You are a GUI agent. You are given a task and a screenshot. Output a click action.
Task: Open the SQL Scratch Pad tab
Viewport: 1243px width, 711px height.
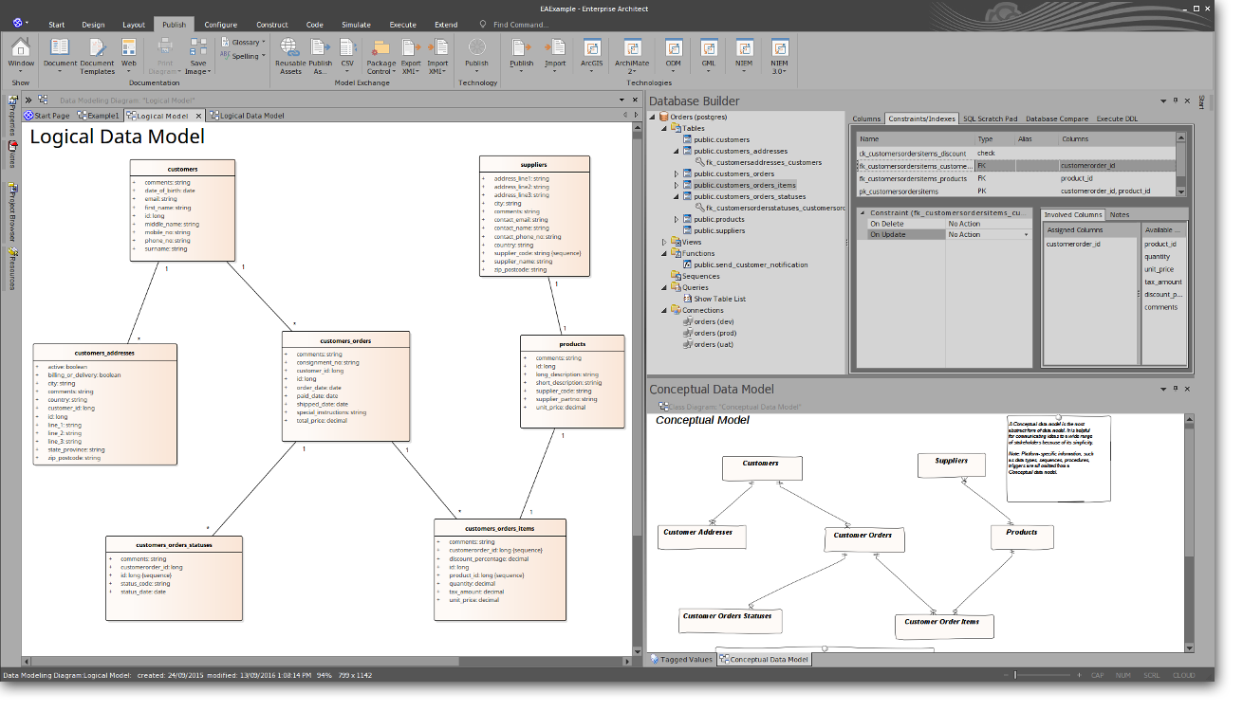tap(990, 118)
